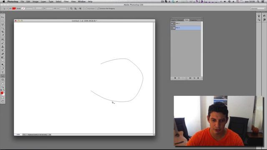Viewport: 267px width, 150px height.
Task: Select the Healing Brush tool
Action: click(3, 39)
